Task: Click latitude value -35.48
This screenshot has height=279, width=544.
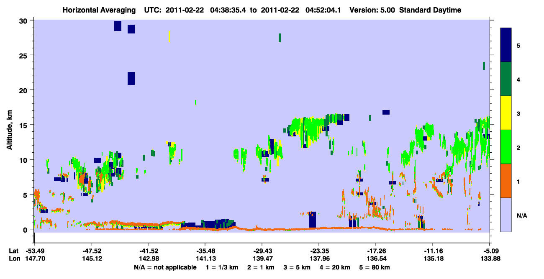Action: click(205, 251)
